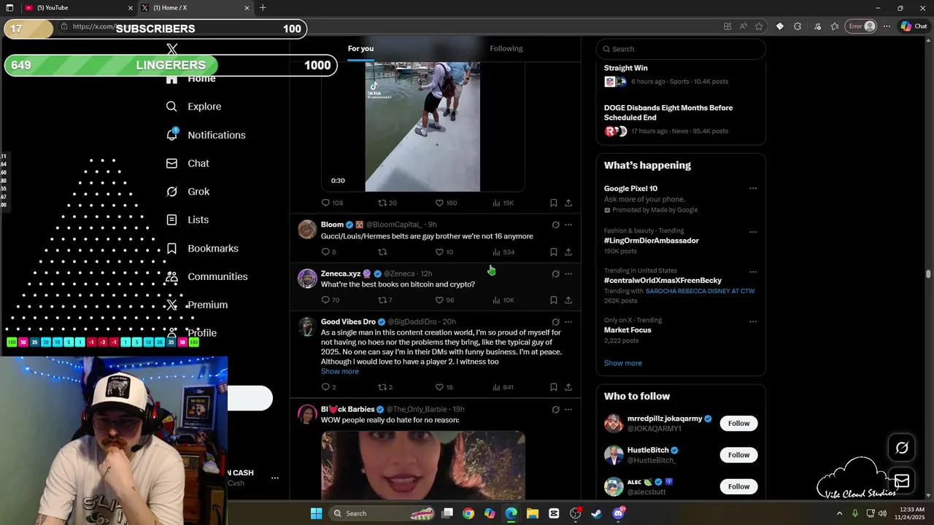The height and width of the screenshot is (525, 934).
Task: Open Communities in the X sidebar
Action: [207, 276]
